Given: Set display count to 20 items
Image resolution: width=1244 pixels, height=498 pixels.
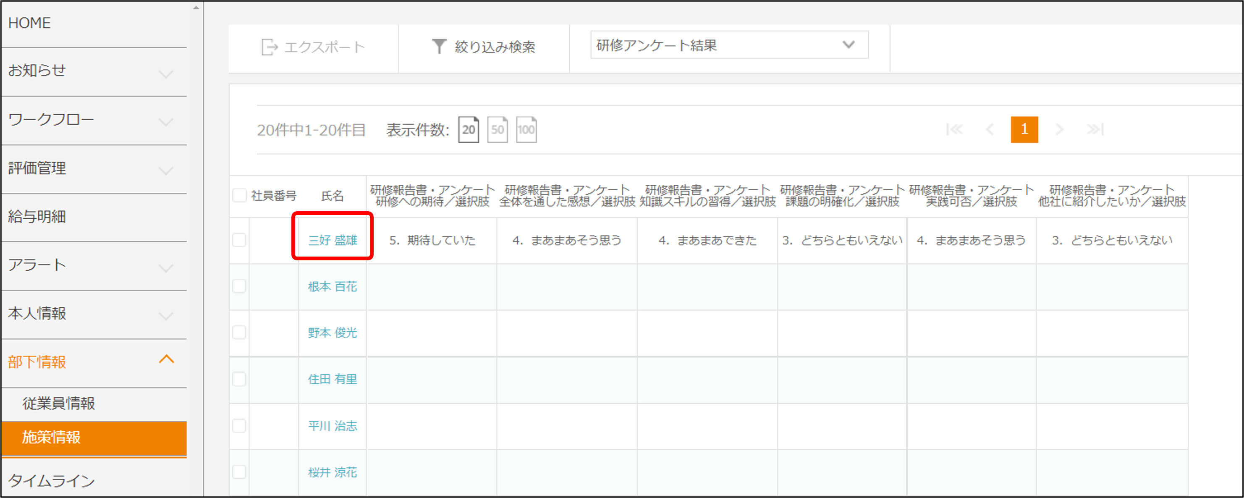Looking at the screenshot, I should click(x=468, y=129).
